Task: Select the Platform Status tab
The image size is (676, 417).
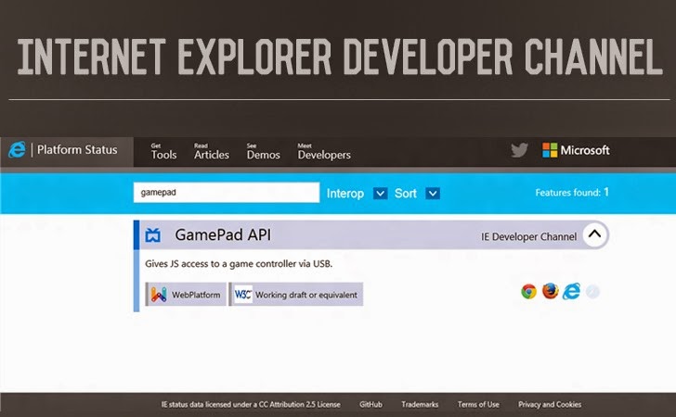Action: [x=67, y=151]
